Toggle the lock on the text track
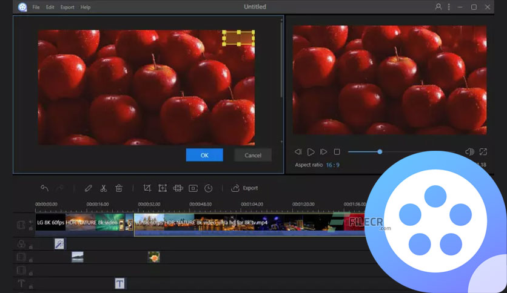This screenshot has height=293, width=507. pos(31,286)
